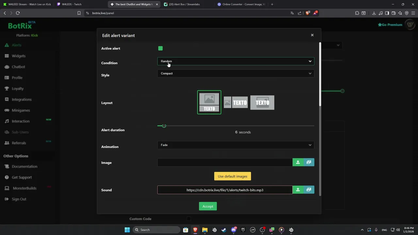Toggle the Active alert green checkbox
Screen dimensions: 418x235
pos(160,48)
